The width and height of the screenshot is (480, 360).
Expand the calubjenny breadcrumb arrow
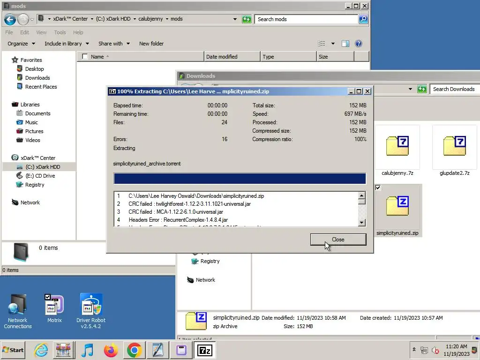point(167,19)
